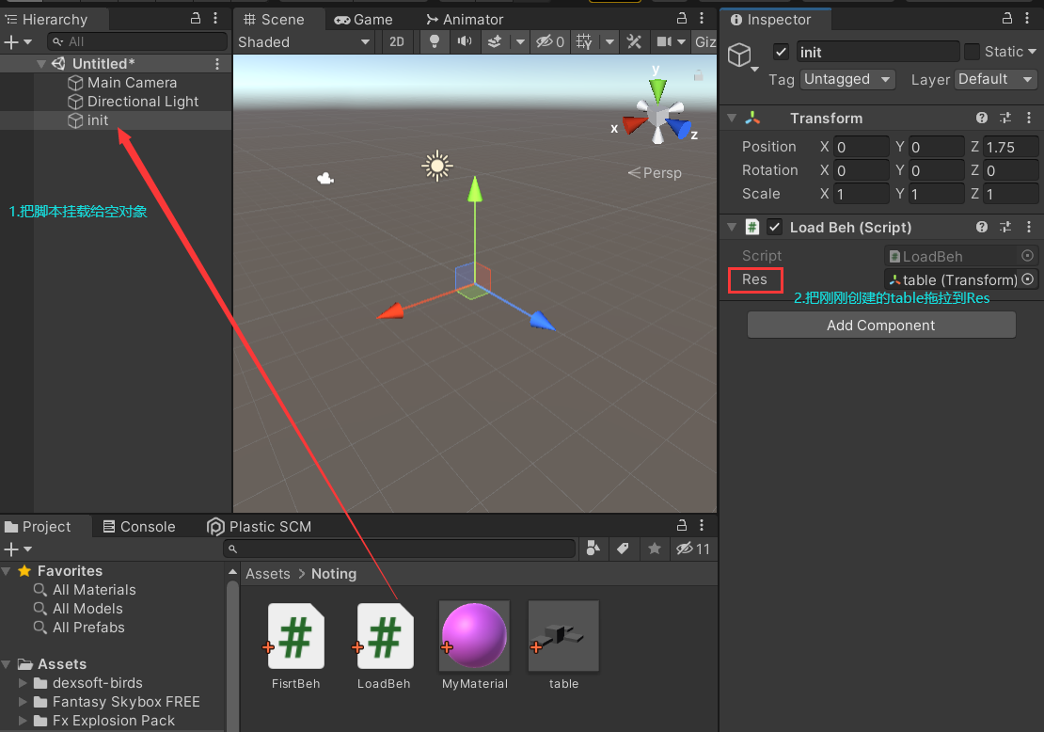1044x732 pixels.
Task: Toggle Persp projection label in Scene
Action: coord(656,173)
